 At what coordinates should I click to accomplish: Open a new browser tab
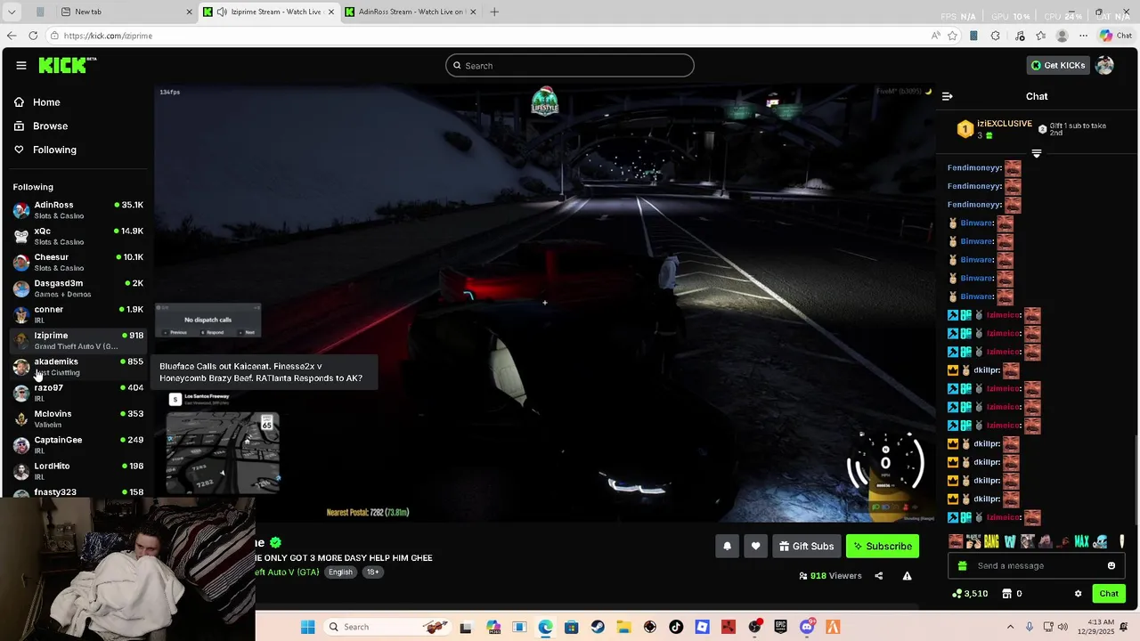coord(494,12)
